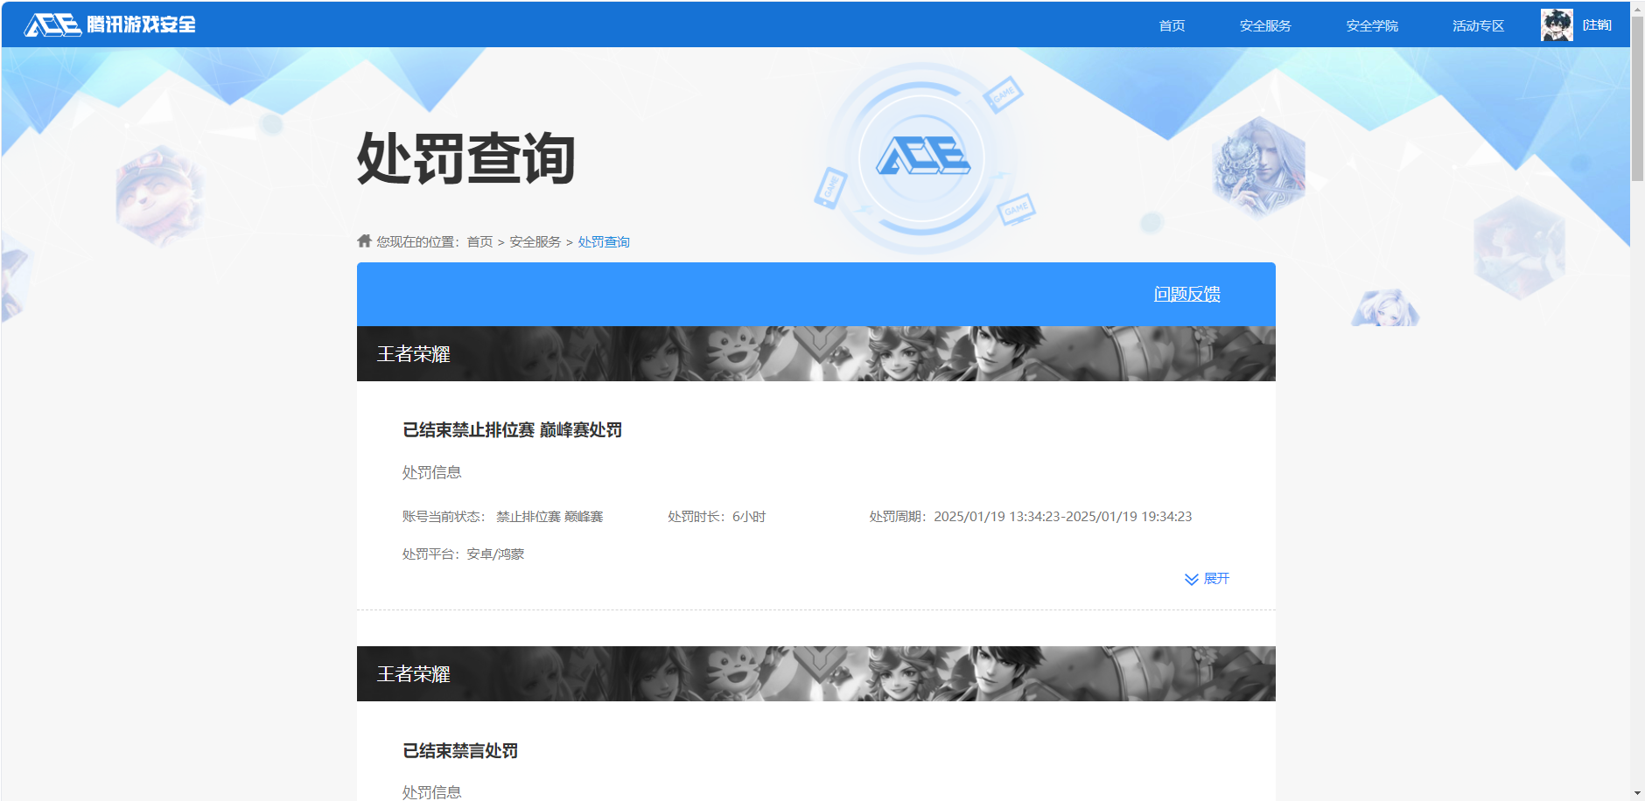Open the 问题反馈 feedback link
The height and width of the screenshot is (801, 1645).
click(1186, 294)
